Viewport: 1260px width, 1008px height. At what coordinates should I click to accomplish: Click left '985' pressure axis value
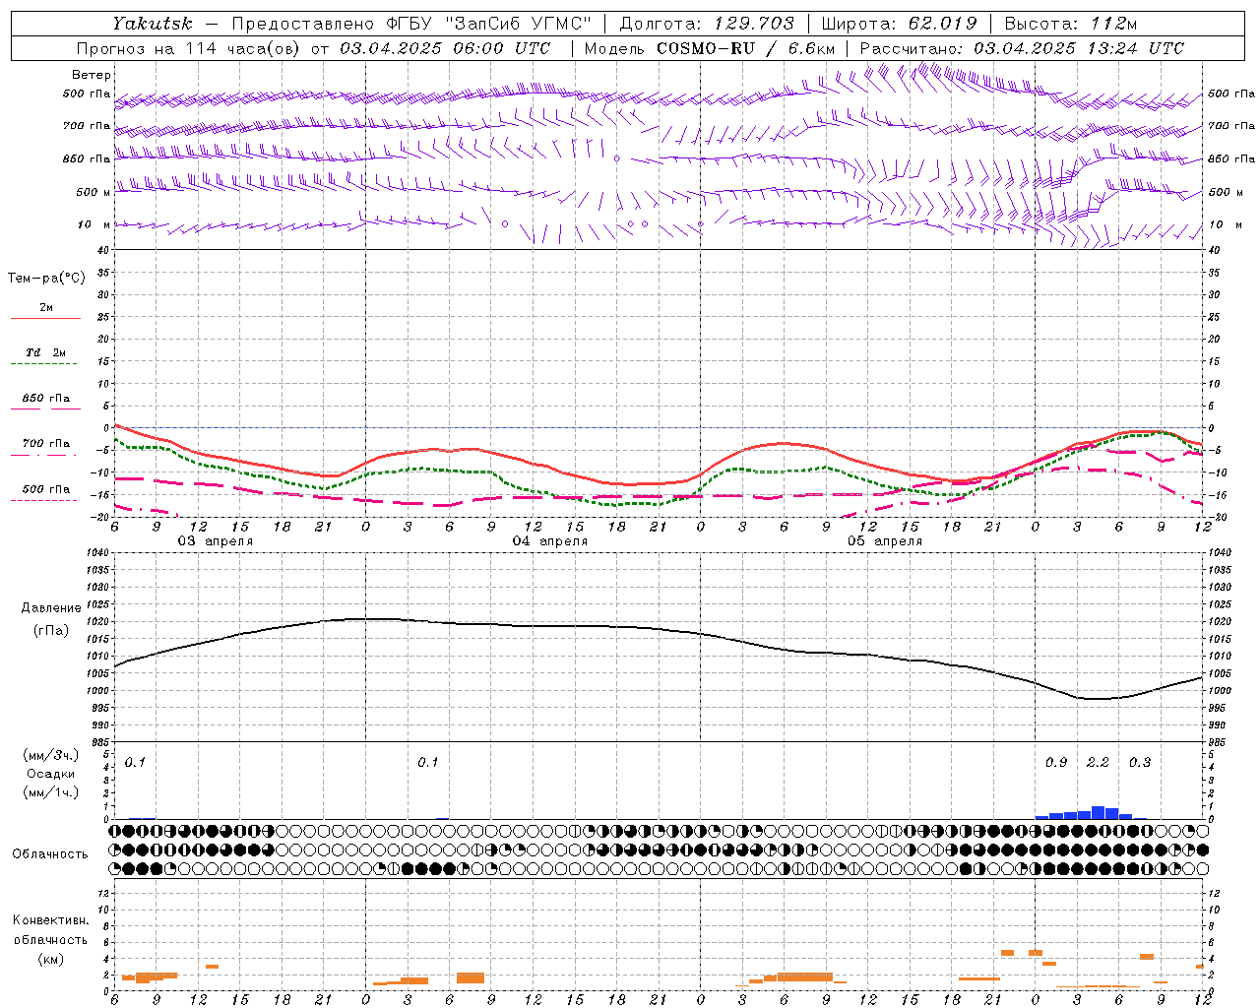100,742
